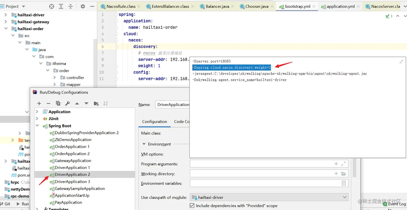The image size is (407, 210).
Task: Open the Git tool window
Action: click(5, 204)
